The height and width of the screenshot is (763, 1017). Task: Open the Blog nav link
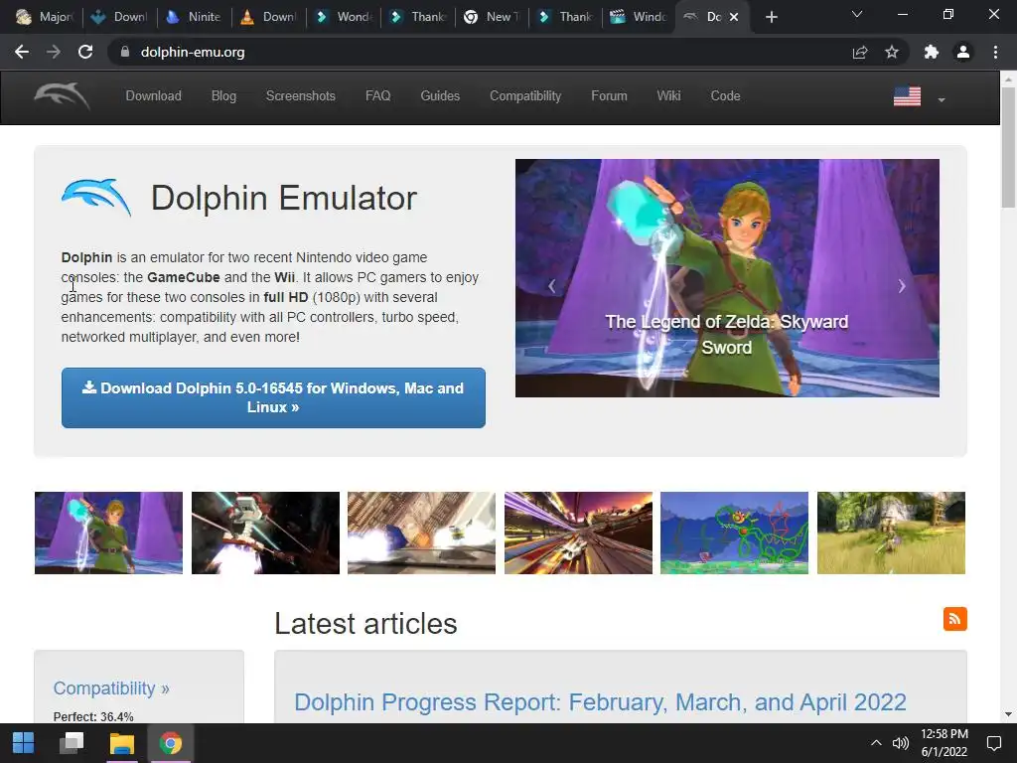click(x=223, y=96)
